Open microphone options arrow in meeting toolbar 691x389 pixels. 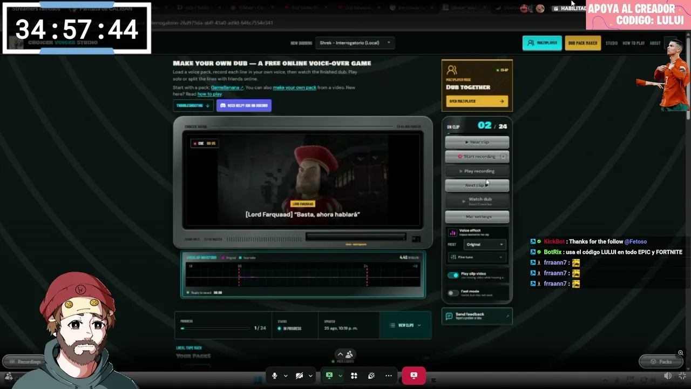(286, 375)
